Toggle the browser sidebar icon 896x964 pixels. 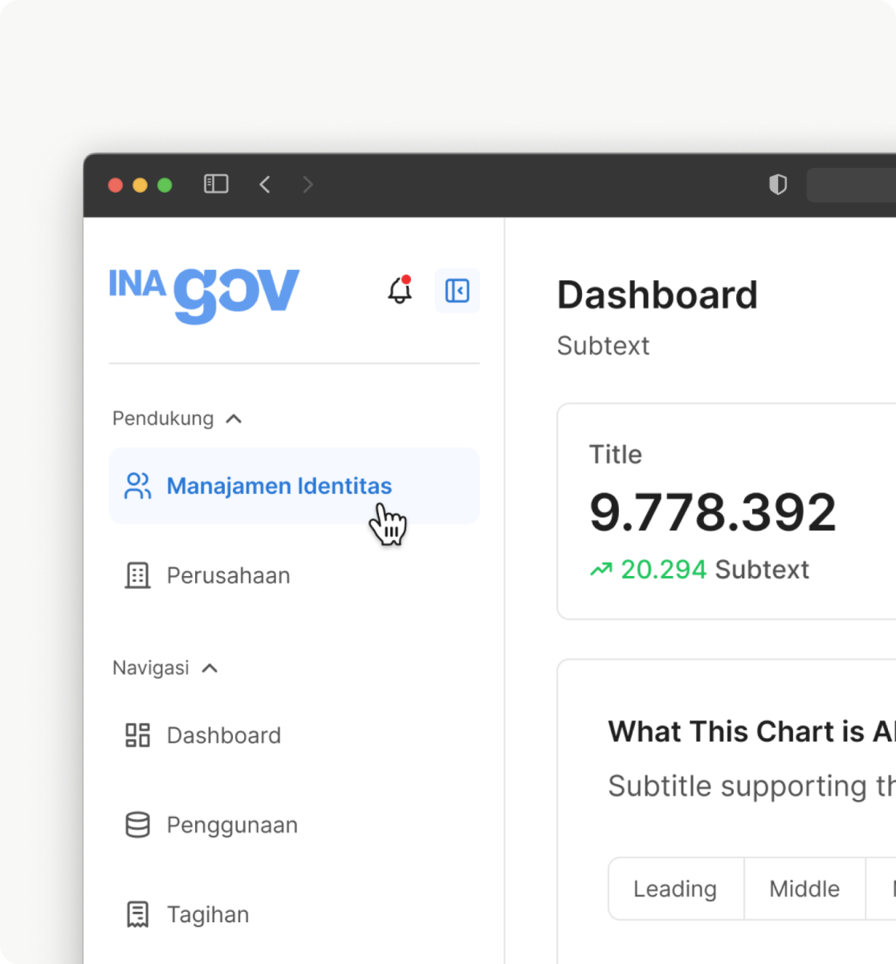(216, 185)
